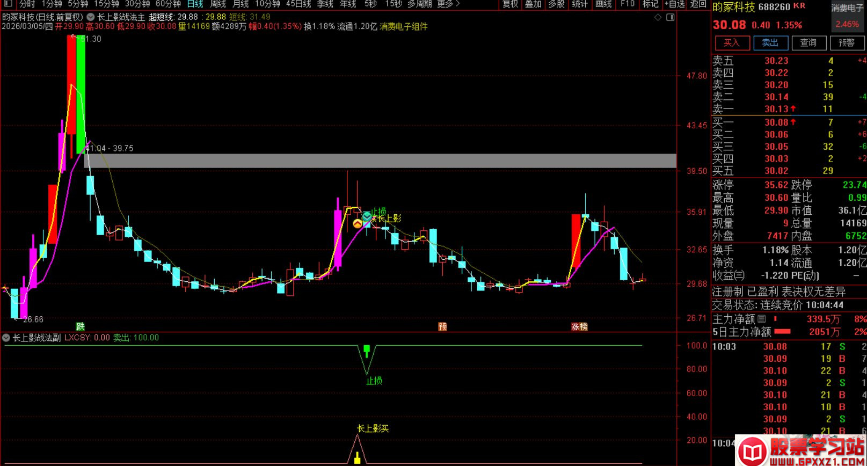
Task: Expand the 长上影战法主 indicator dropdown
Action: pyautogui.click(x=91, y=17)
